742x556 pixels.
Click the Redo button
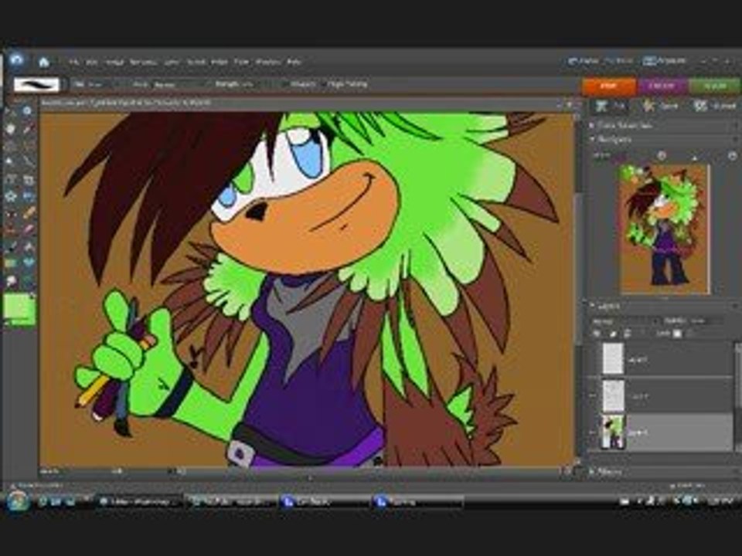pyautogui.click(x=618, y=62)
